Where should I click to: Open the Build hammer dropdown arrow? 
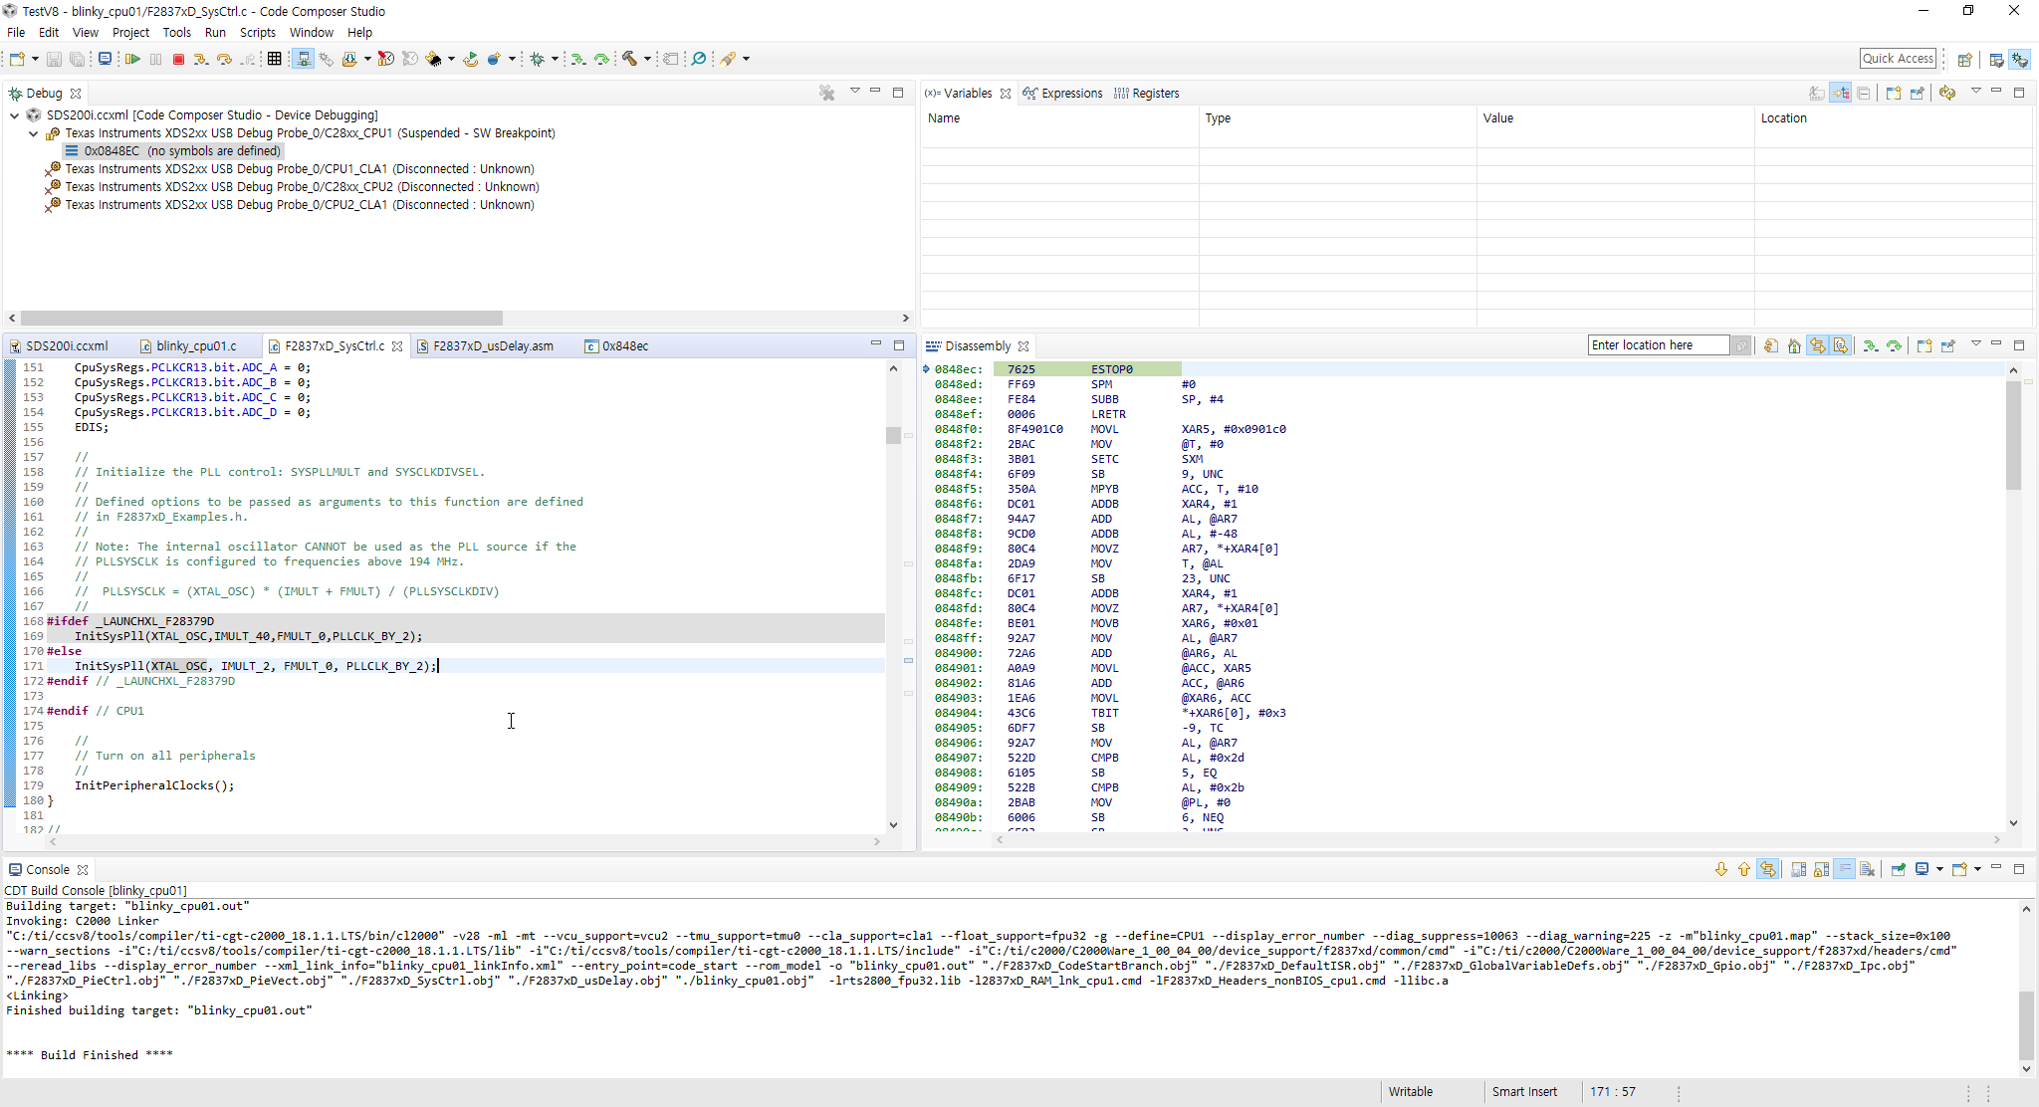(x=647, y=60)
